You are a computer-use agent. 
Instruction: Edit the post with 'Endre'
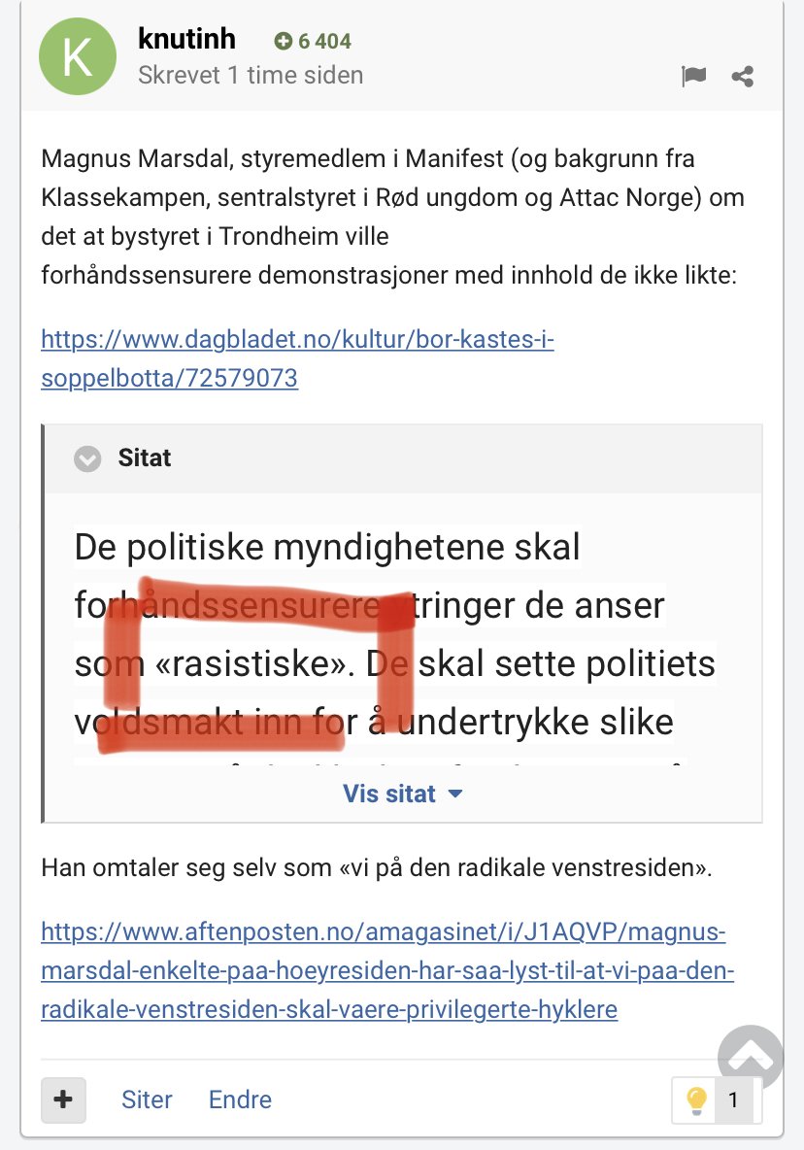[x=240, y=1099]
